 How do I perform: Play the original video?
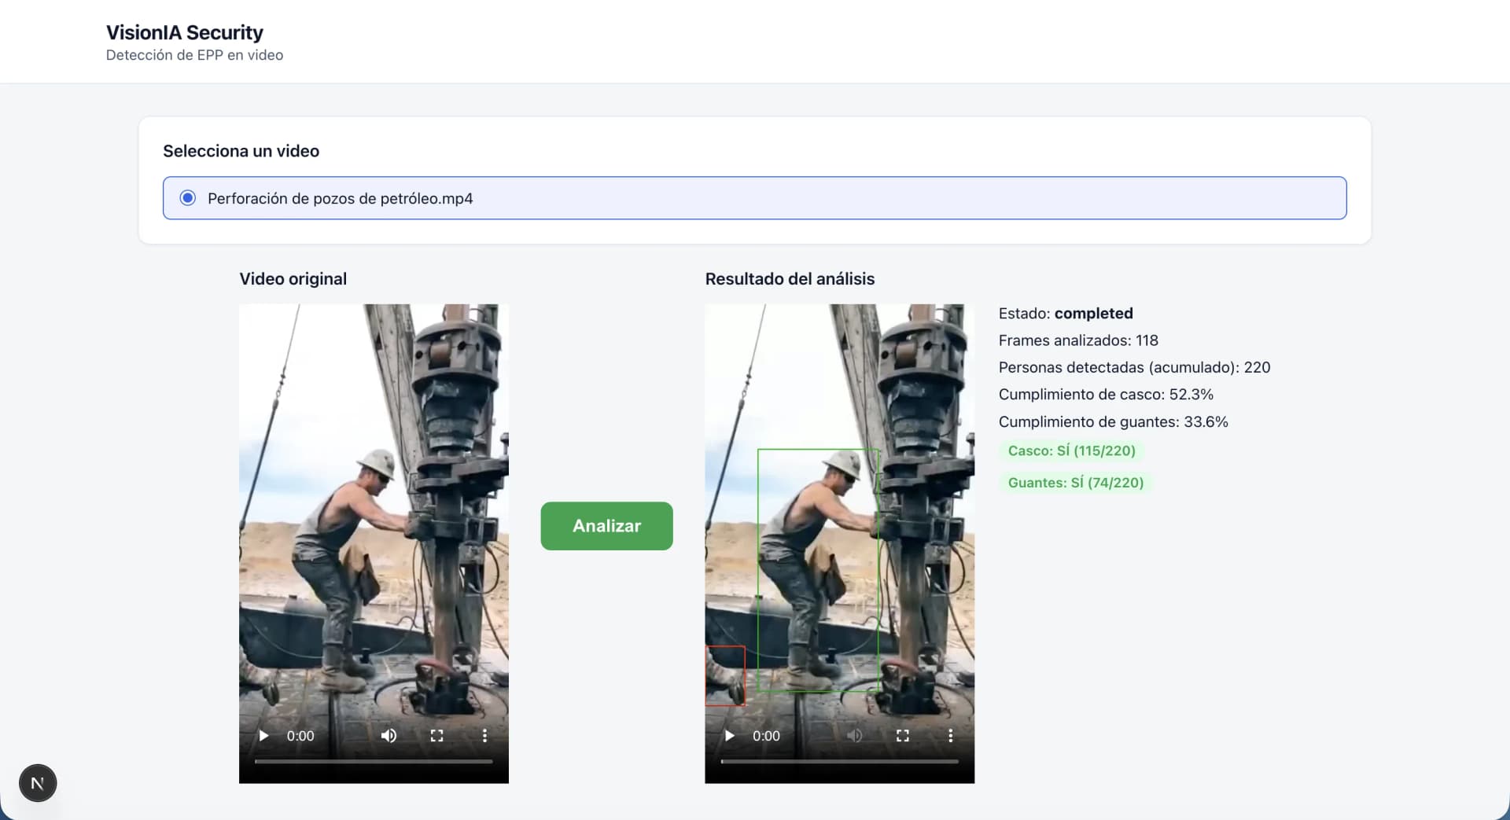point(264,736)
